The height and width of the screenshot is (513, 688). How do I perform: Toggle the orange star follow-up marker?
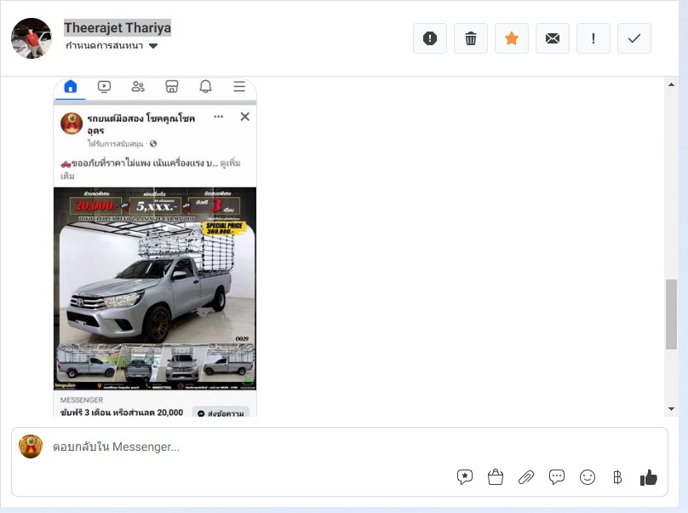point(512,38)
